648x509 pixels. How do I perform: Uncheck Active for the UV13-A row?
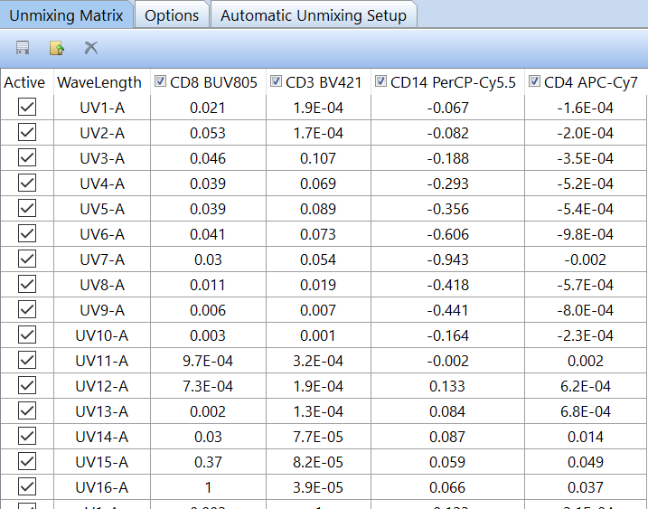(27, 410)
